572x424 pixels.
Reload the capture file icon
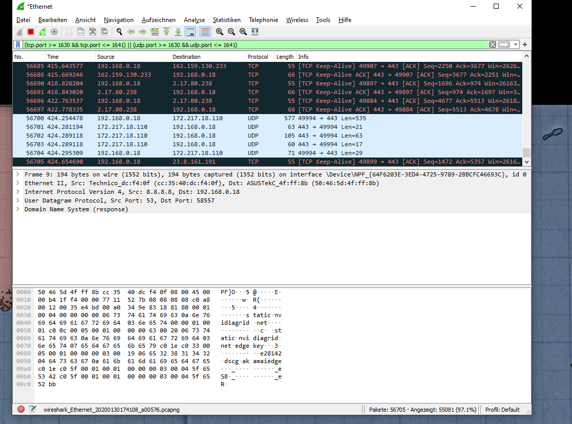[x=104, y=32]
